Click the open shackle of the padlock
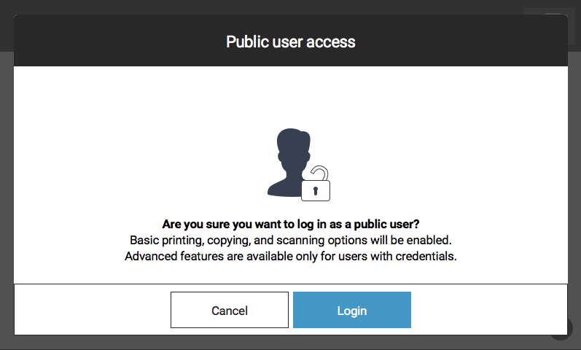The width and height of the screenshot is (581, 350). click(x=319, y=173)
